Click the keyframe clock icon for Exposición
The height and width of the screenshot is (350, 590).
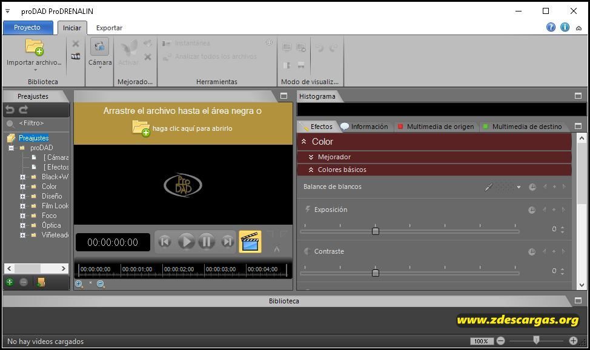532,210
